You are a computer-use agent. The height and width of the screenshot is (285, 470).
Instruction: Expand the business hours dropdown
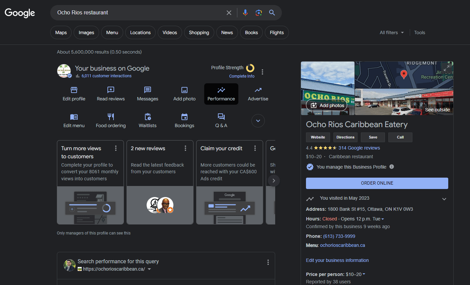pos(383,219)
